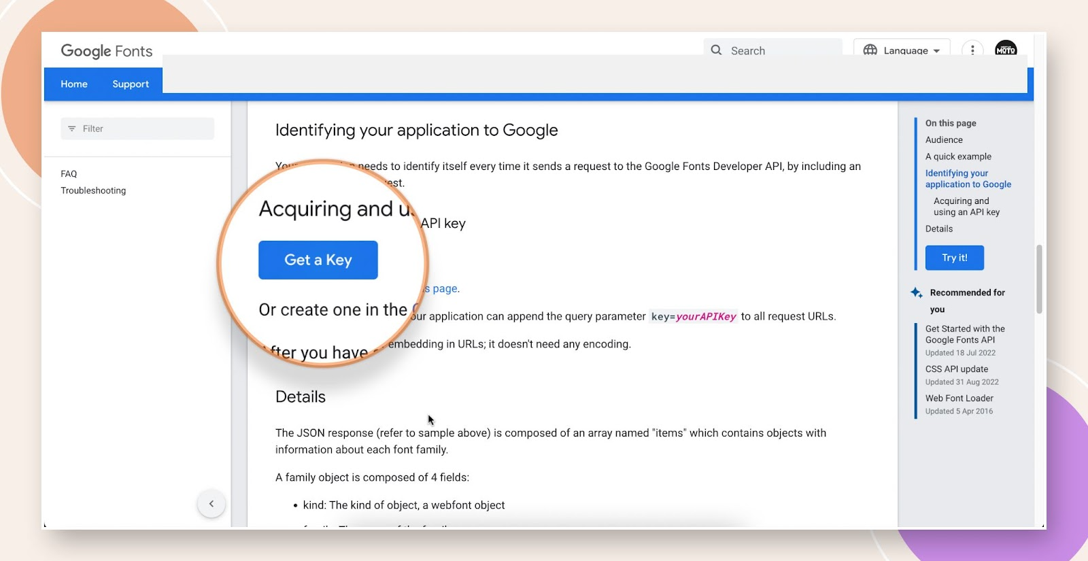Image resolution: width=1088 pixels, height=561 pixels.
Task: Click the page's vertical scrollbar
Action: pos(1039,279)
